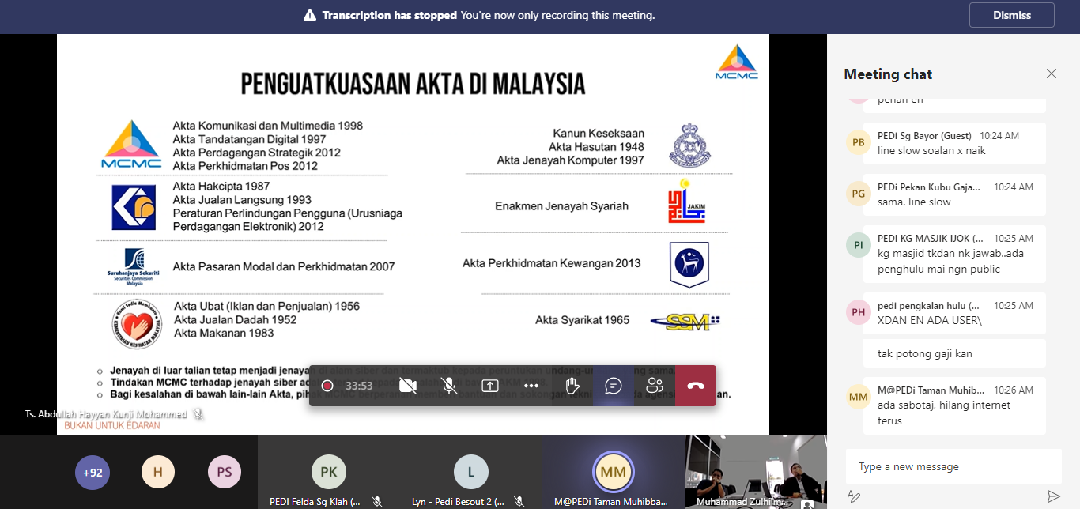Click the warning triangle icon in the banner

point(310,15)
